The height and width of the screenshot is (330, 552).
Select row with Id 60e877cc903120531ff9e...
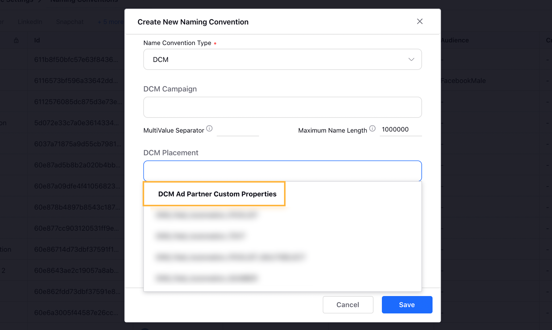pyautogui.click(x=76, y=228)
